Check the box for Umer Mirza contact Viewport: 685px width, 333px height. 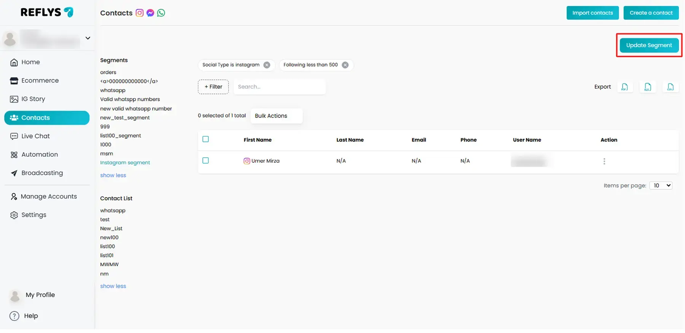[205, 160]
